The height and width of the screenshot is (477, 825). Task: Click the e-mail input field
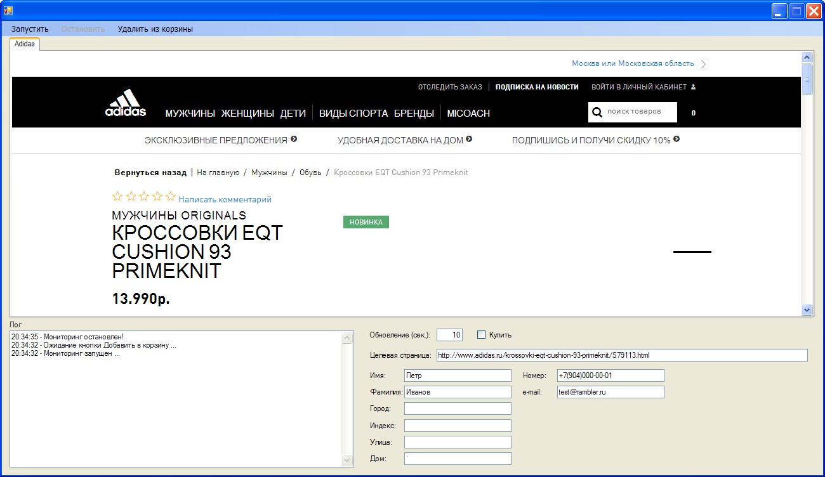(x=610, y=392)
